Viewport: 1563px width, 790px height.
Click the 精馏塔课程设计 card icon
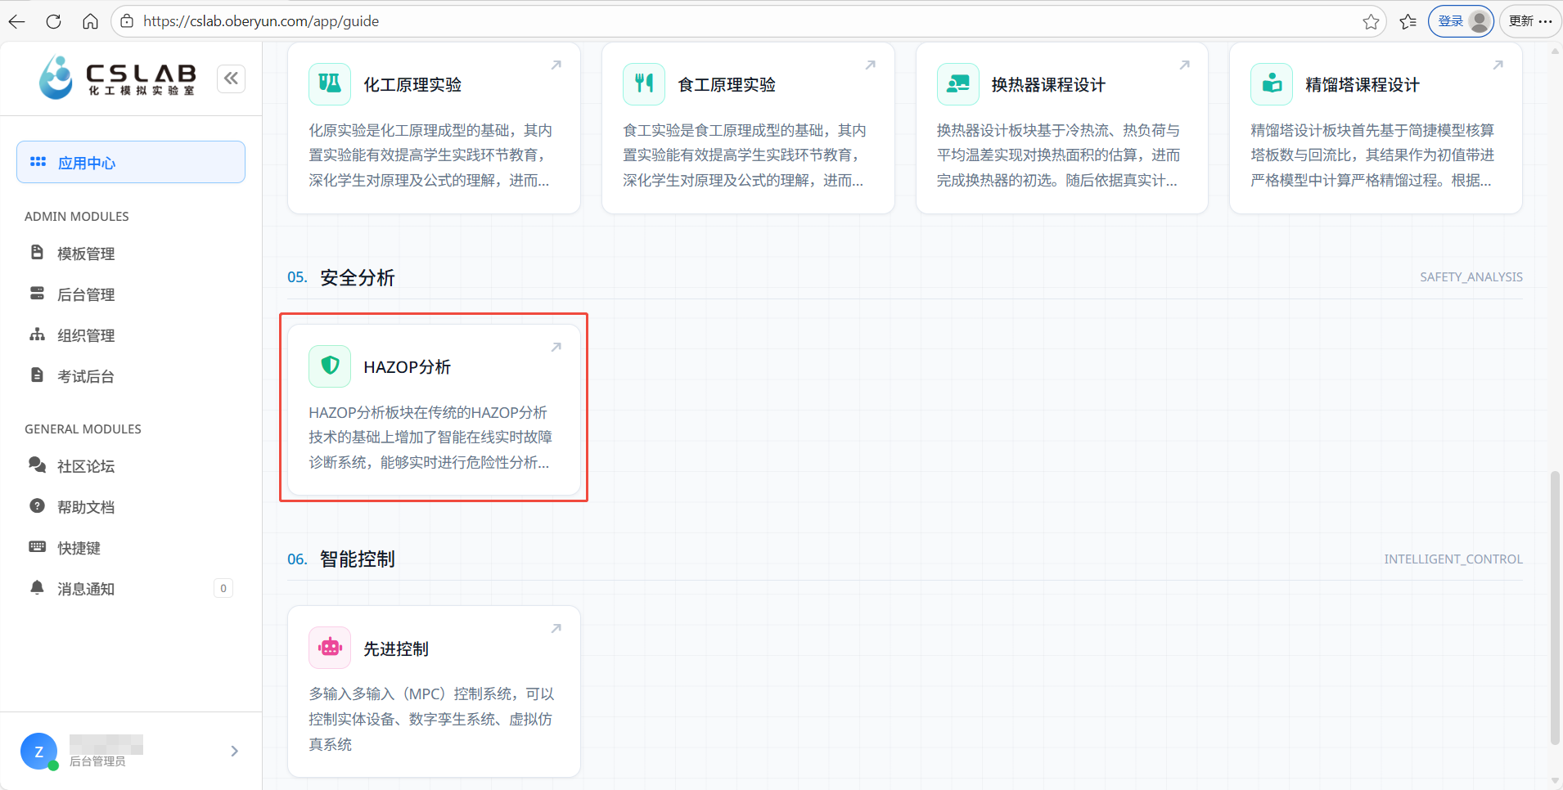click(x=1272, y=83)
